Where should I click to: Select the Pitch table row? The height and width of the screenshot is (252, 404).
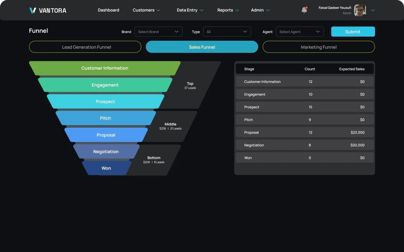[305, 120]
